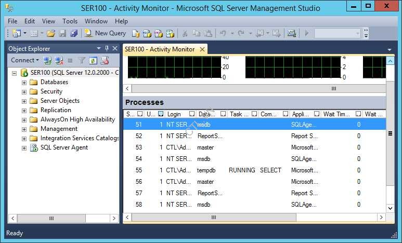Open the empty toolbar combo box
Screen dimensions: 402x243
point(337,33)
